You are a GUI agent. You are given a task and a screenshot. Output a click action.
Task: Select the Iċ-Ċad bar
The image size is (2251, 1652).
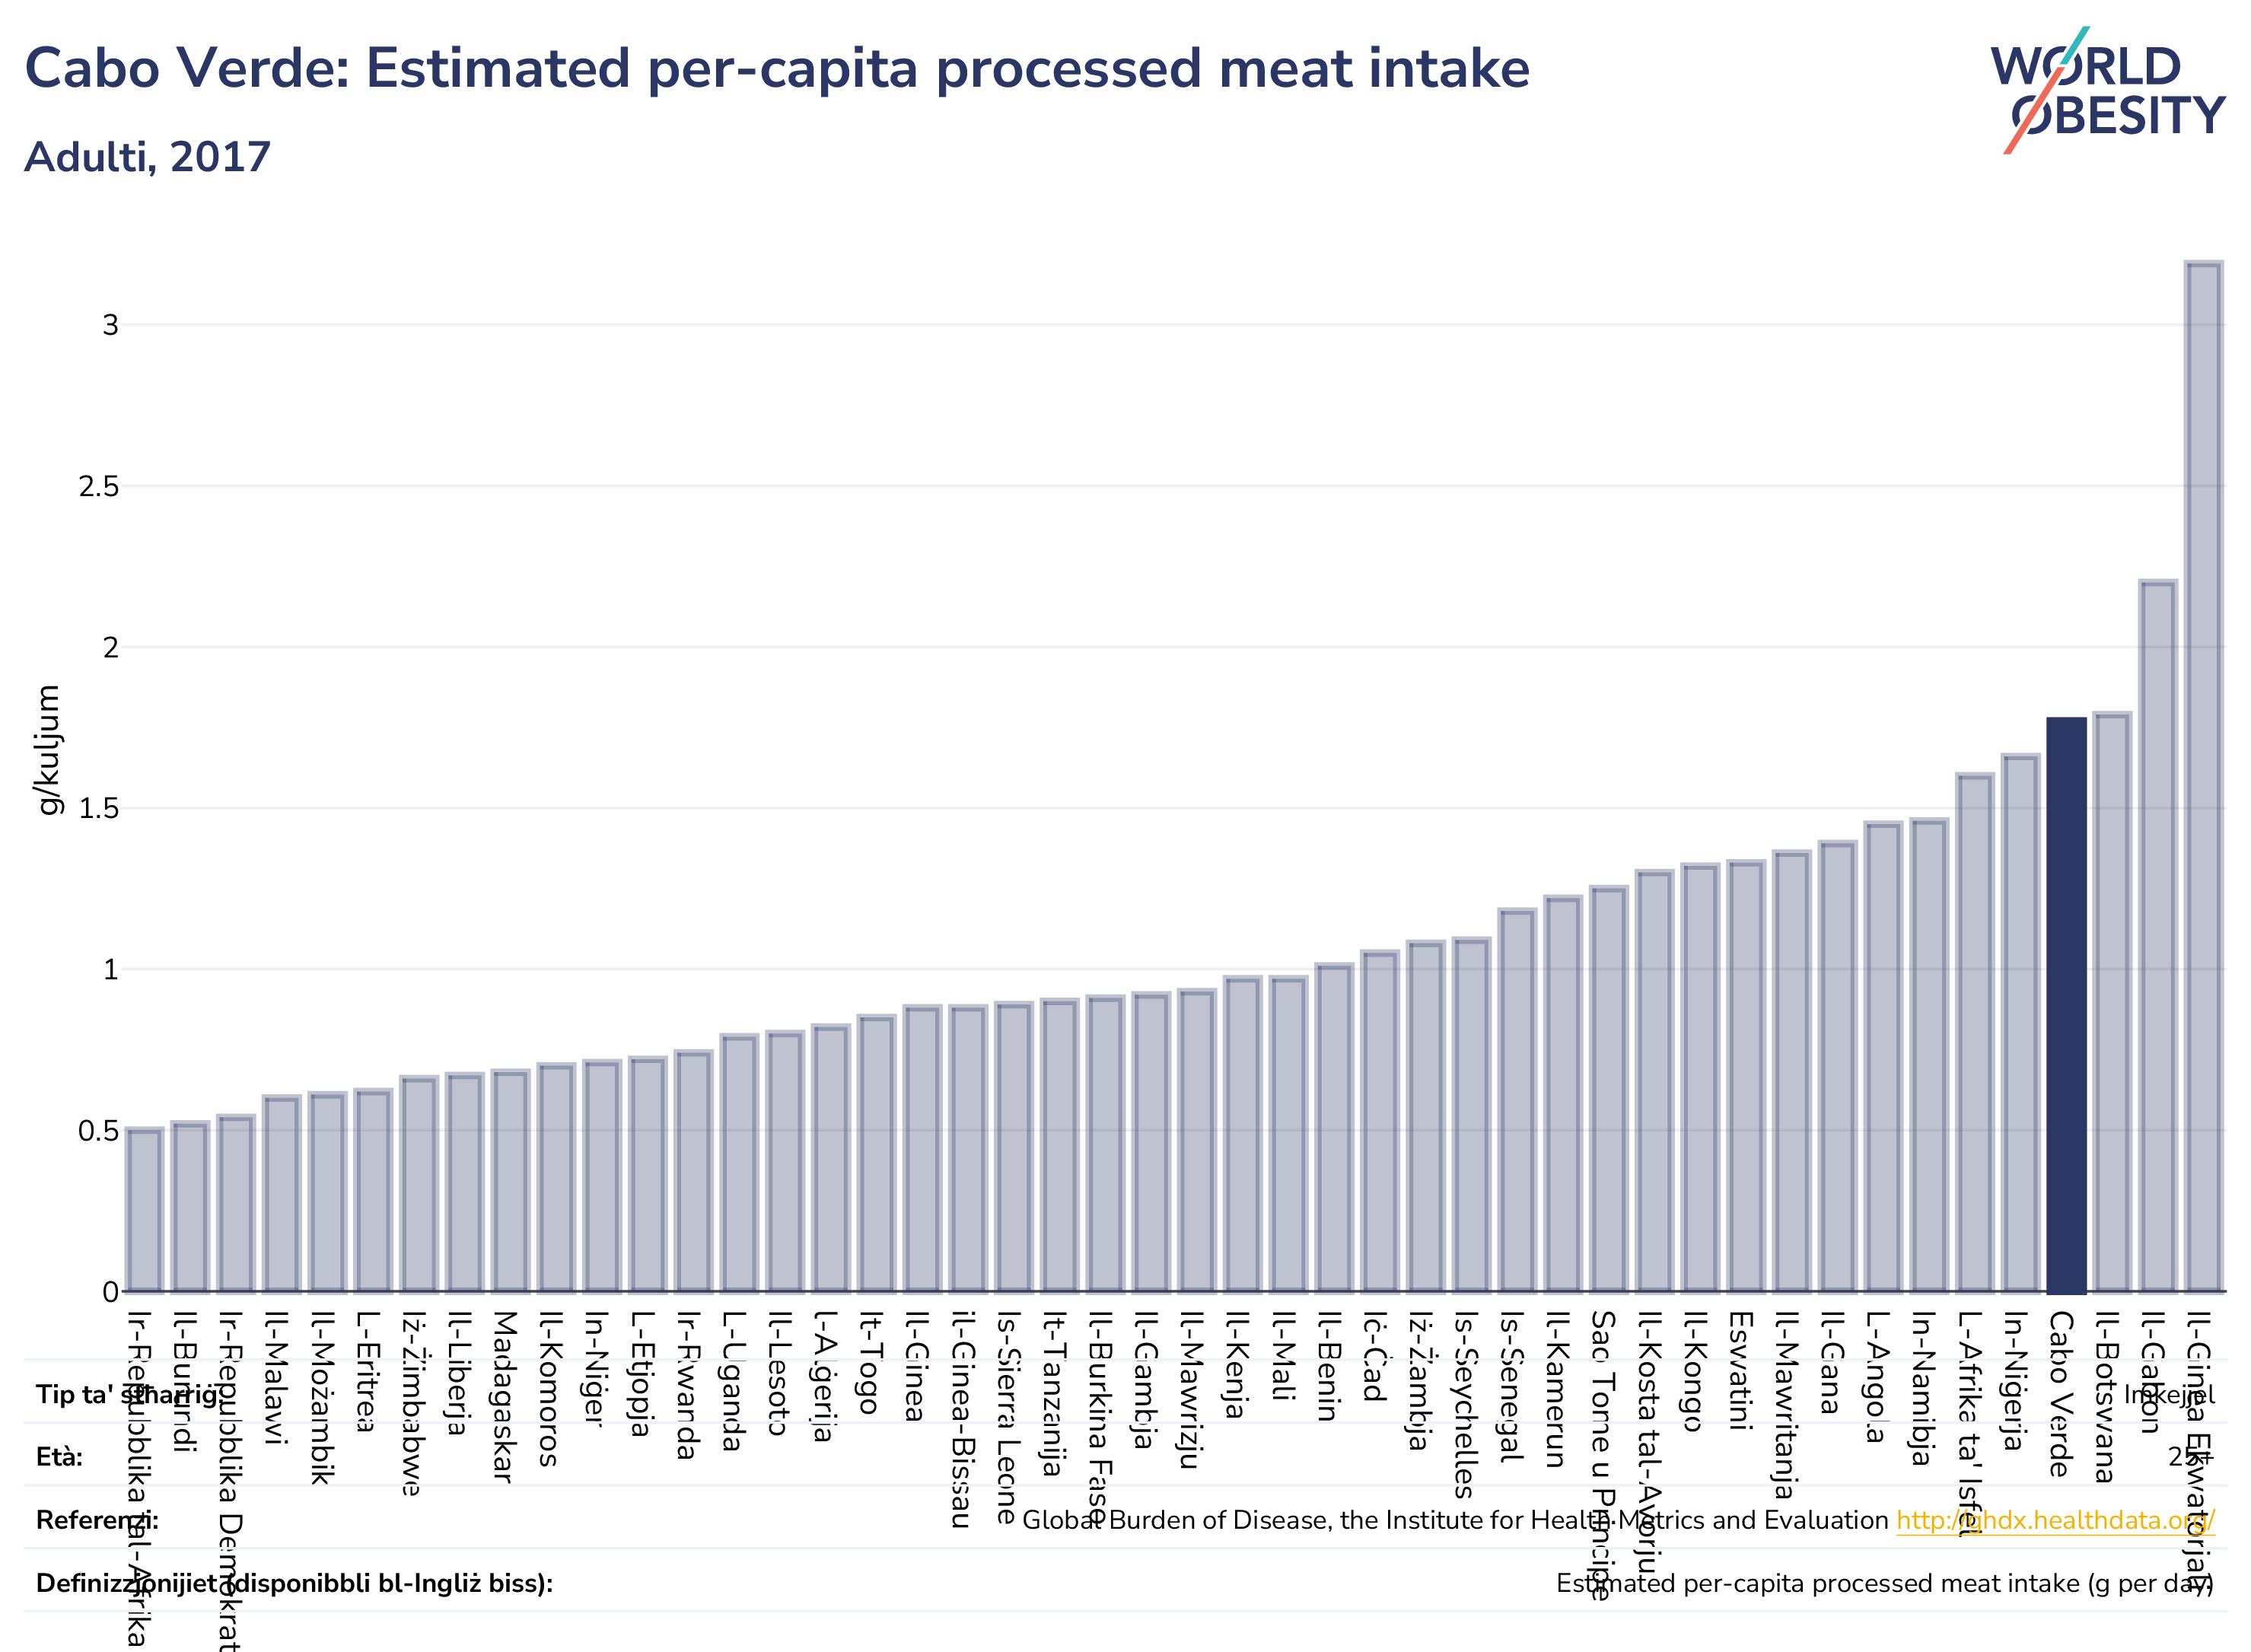(x=1380, y=1121)
